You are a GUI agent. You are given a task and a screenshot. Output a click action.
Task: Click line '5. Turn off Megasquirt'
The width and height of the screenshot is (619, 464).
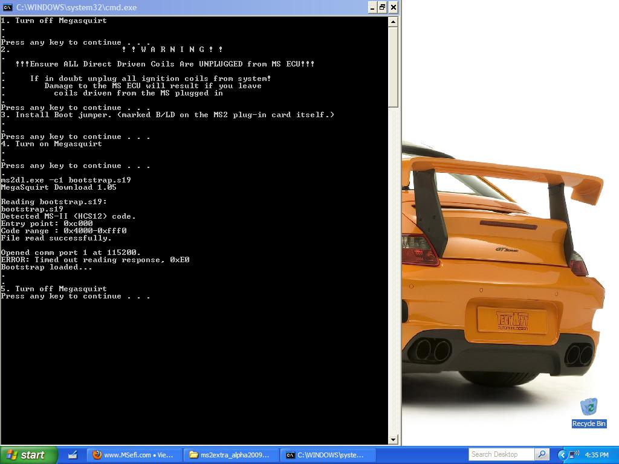tap(54, 289)
